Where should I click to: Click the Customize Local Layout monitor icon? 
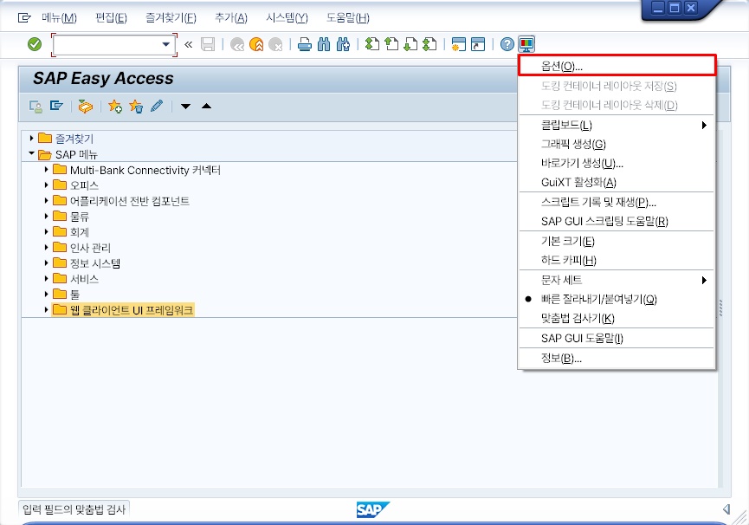526,44
